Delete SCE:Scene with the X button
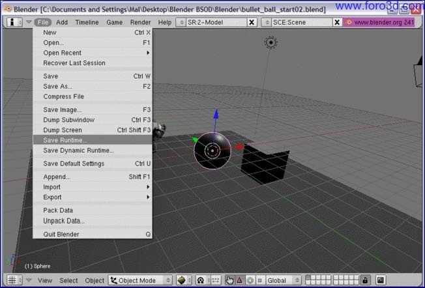 click(337, 22)
